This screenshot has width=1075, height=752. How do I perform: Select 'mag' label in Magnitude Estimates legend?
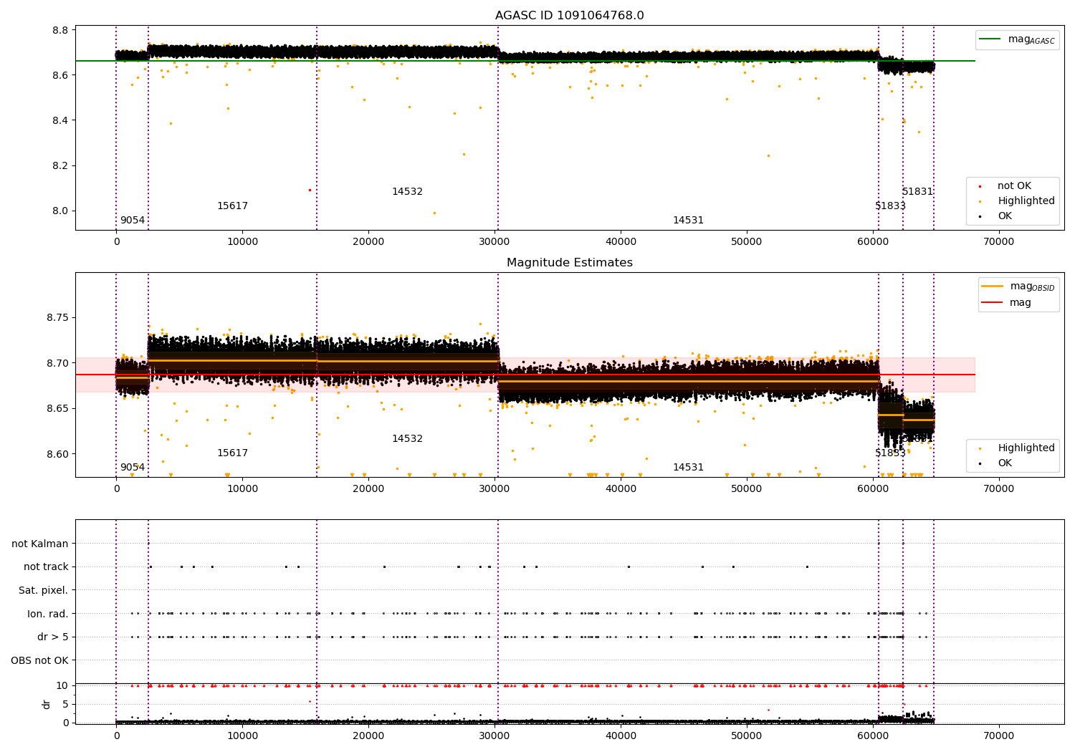[1021, 302]
